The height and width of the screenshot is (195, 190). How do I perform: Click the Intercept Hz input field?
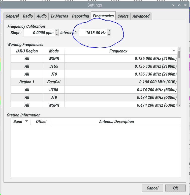pos(92,33)
